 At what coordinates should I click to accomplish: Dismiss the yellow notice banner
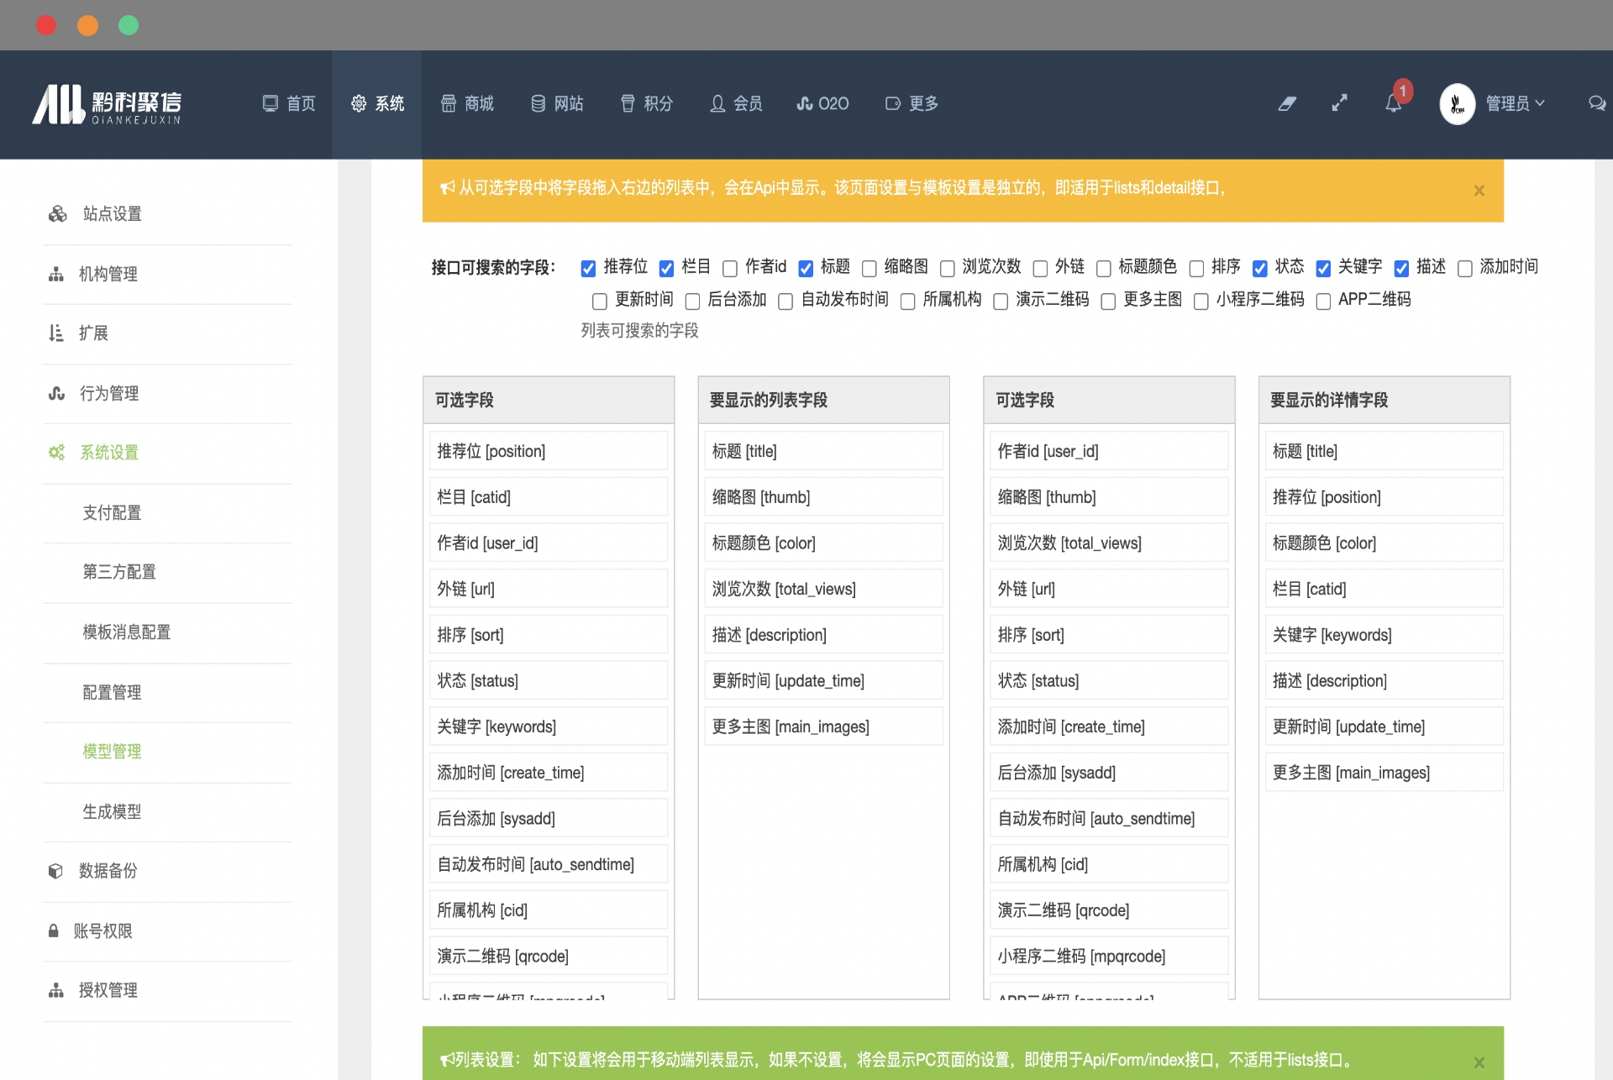(x=1479, y=191)
